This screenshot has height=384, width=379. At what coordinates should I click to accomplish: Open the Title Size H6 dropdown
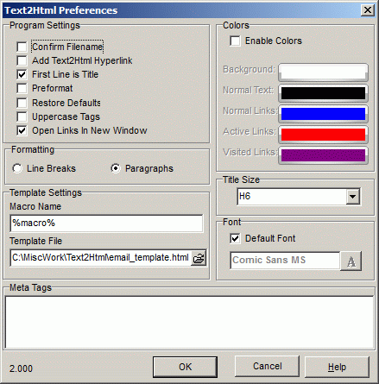(353, 197)
